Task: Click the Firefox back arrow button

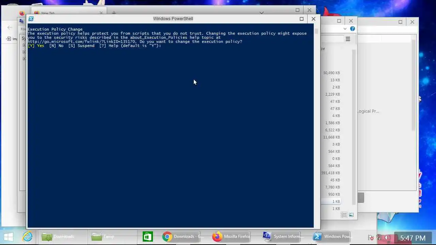Action: (10, 28)
